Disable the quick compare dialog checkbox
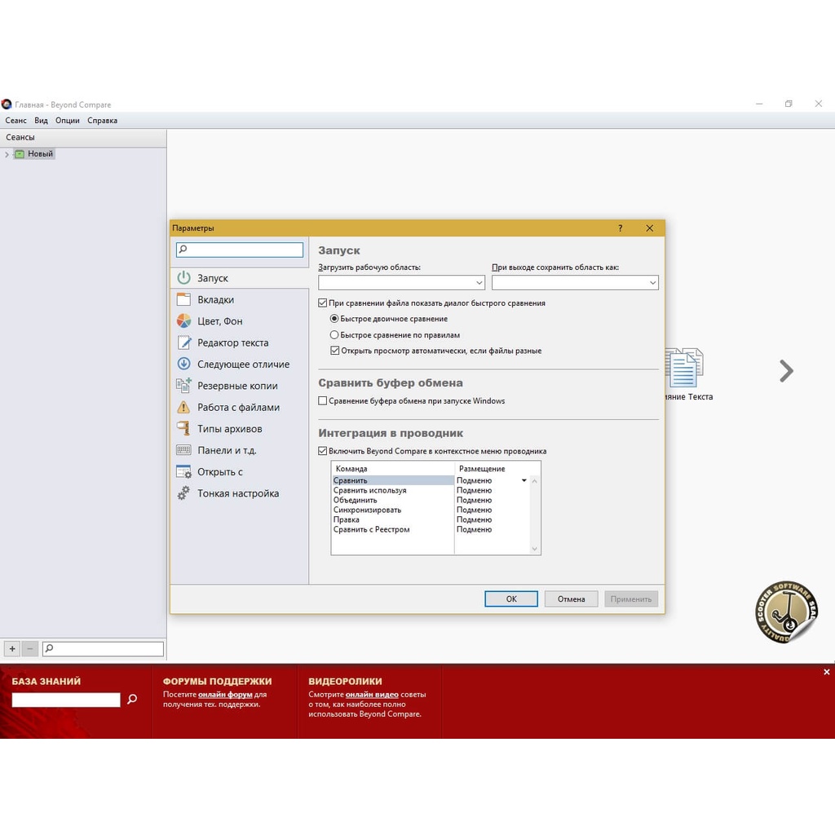835x835 pixels. pyautogui.click(x=323, y=303)
